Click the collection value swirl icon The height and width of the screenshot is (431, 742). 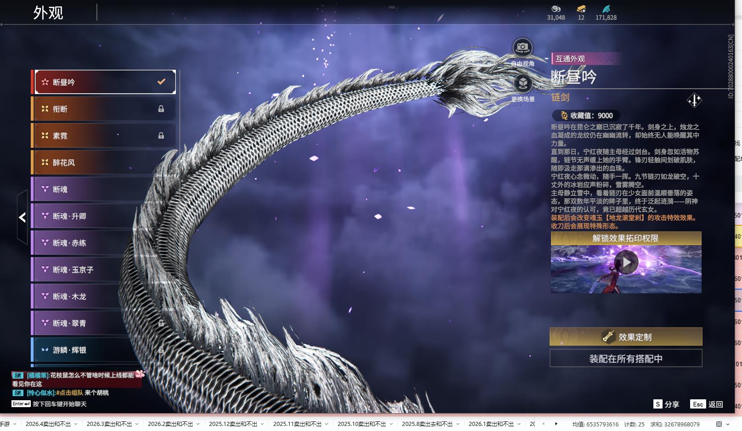564,116
